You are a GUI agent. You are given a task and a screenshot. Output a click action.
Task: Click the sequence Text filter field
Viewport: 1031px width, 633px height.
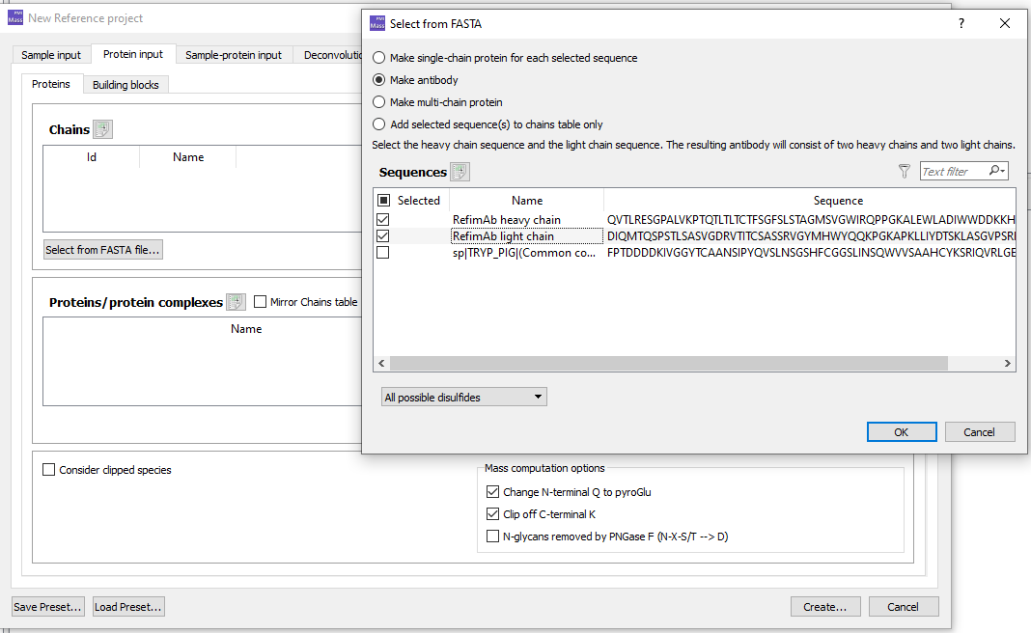[x=952, y=172]
